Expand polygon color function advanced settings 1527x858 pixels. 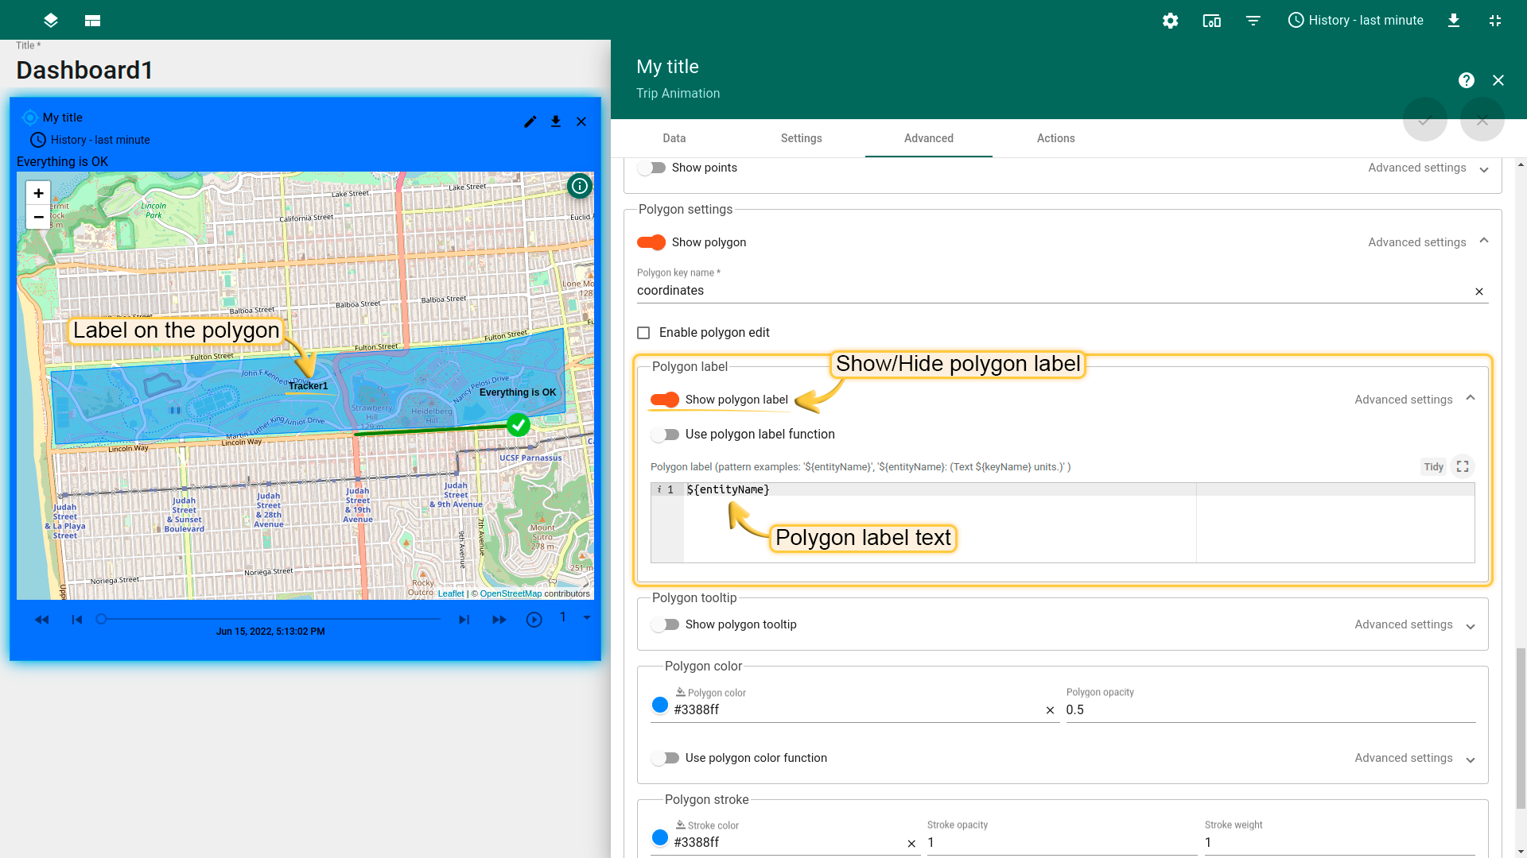click(x=1415, y=759)
